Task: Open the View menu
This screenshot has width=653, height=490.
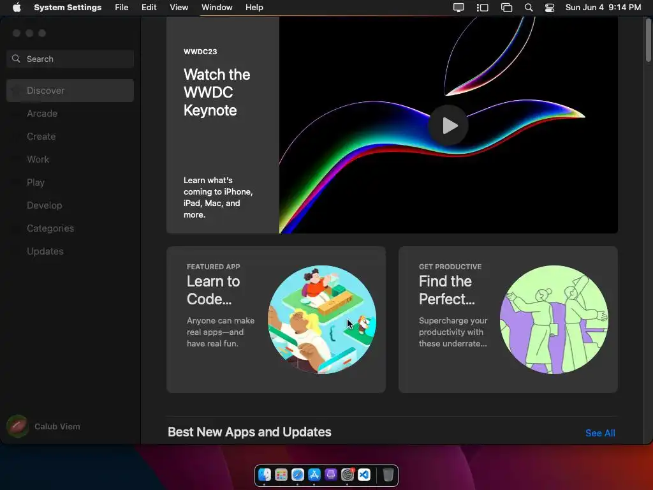Action: tap(179, 8)
